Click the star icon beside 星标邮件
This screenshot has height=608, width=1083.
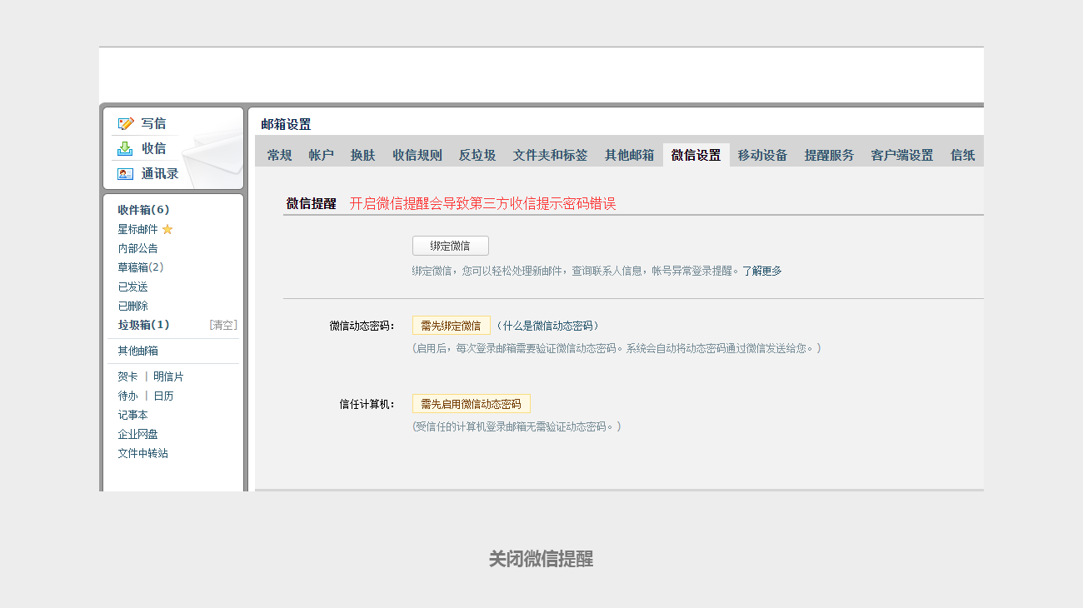(x=167, y=229)
